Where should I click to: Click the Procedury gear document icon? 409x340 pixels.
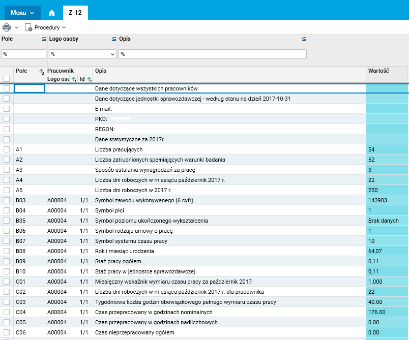tap(28, 27)
